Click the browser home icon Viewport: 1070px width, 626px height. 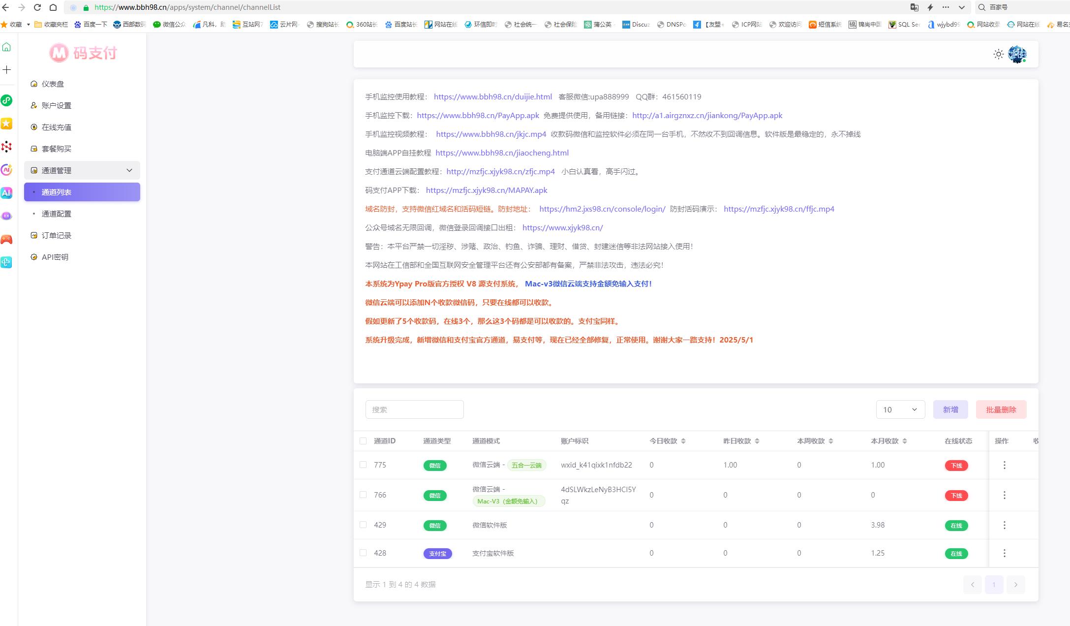[x=53, y=7]
